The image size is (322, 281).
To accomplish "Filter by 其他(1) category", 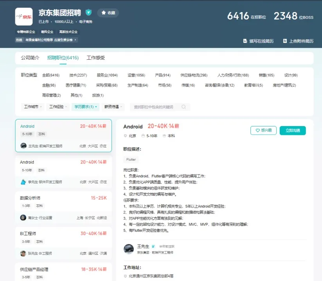I will (x=76, y=95).
